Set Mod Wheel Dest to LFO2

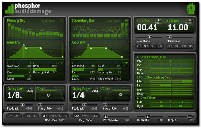point(58,116)
